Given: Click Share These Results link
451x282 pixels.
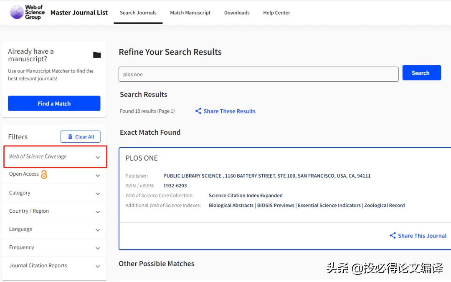Looking at the screenshot, I should [229, 111].
